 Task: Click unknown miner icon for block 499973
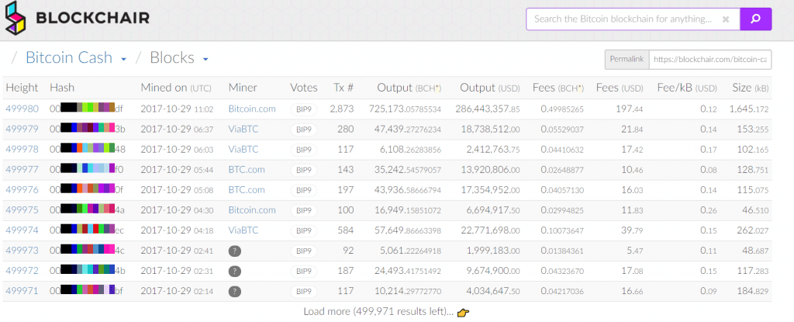(x=234, y=251)
